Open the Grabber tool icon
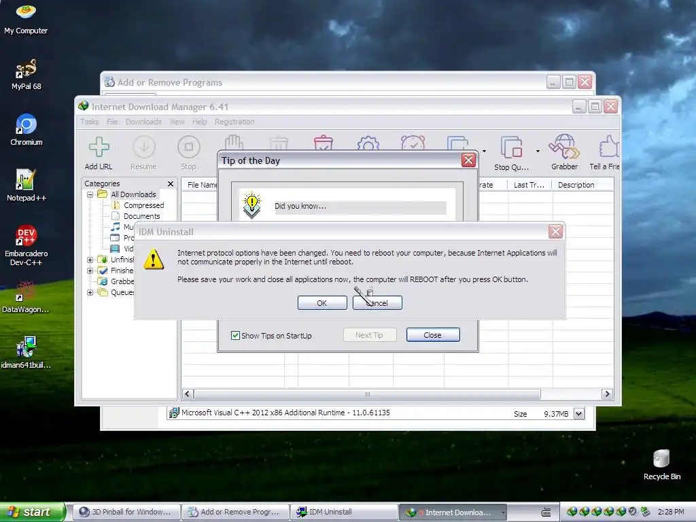The height and width of the screenshot is (522, 696). (564, 147)
